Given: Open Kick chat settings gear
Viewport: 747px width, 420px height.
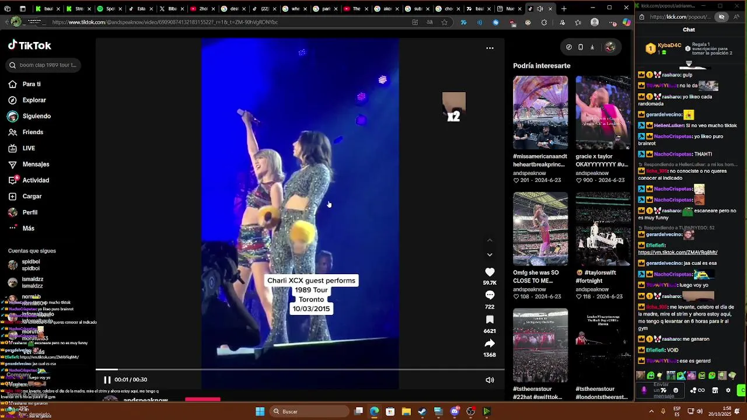Looking at the screenshot, I should pyautogui.click(x=728, y=390).
